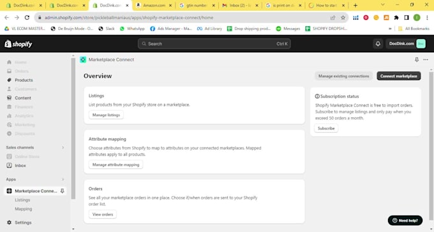Viewport: 434px width, 232px height.
Task: Unpin Marketplace Connect from the sidebar
Action: click(x=63, y=191)
